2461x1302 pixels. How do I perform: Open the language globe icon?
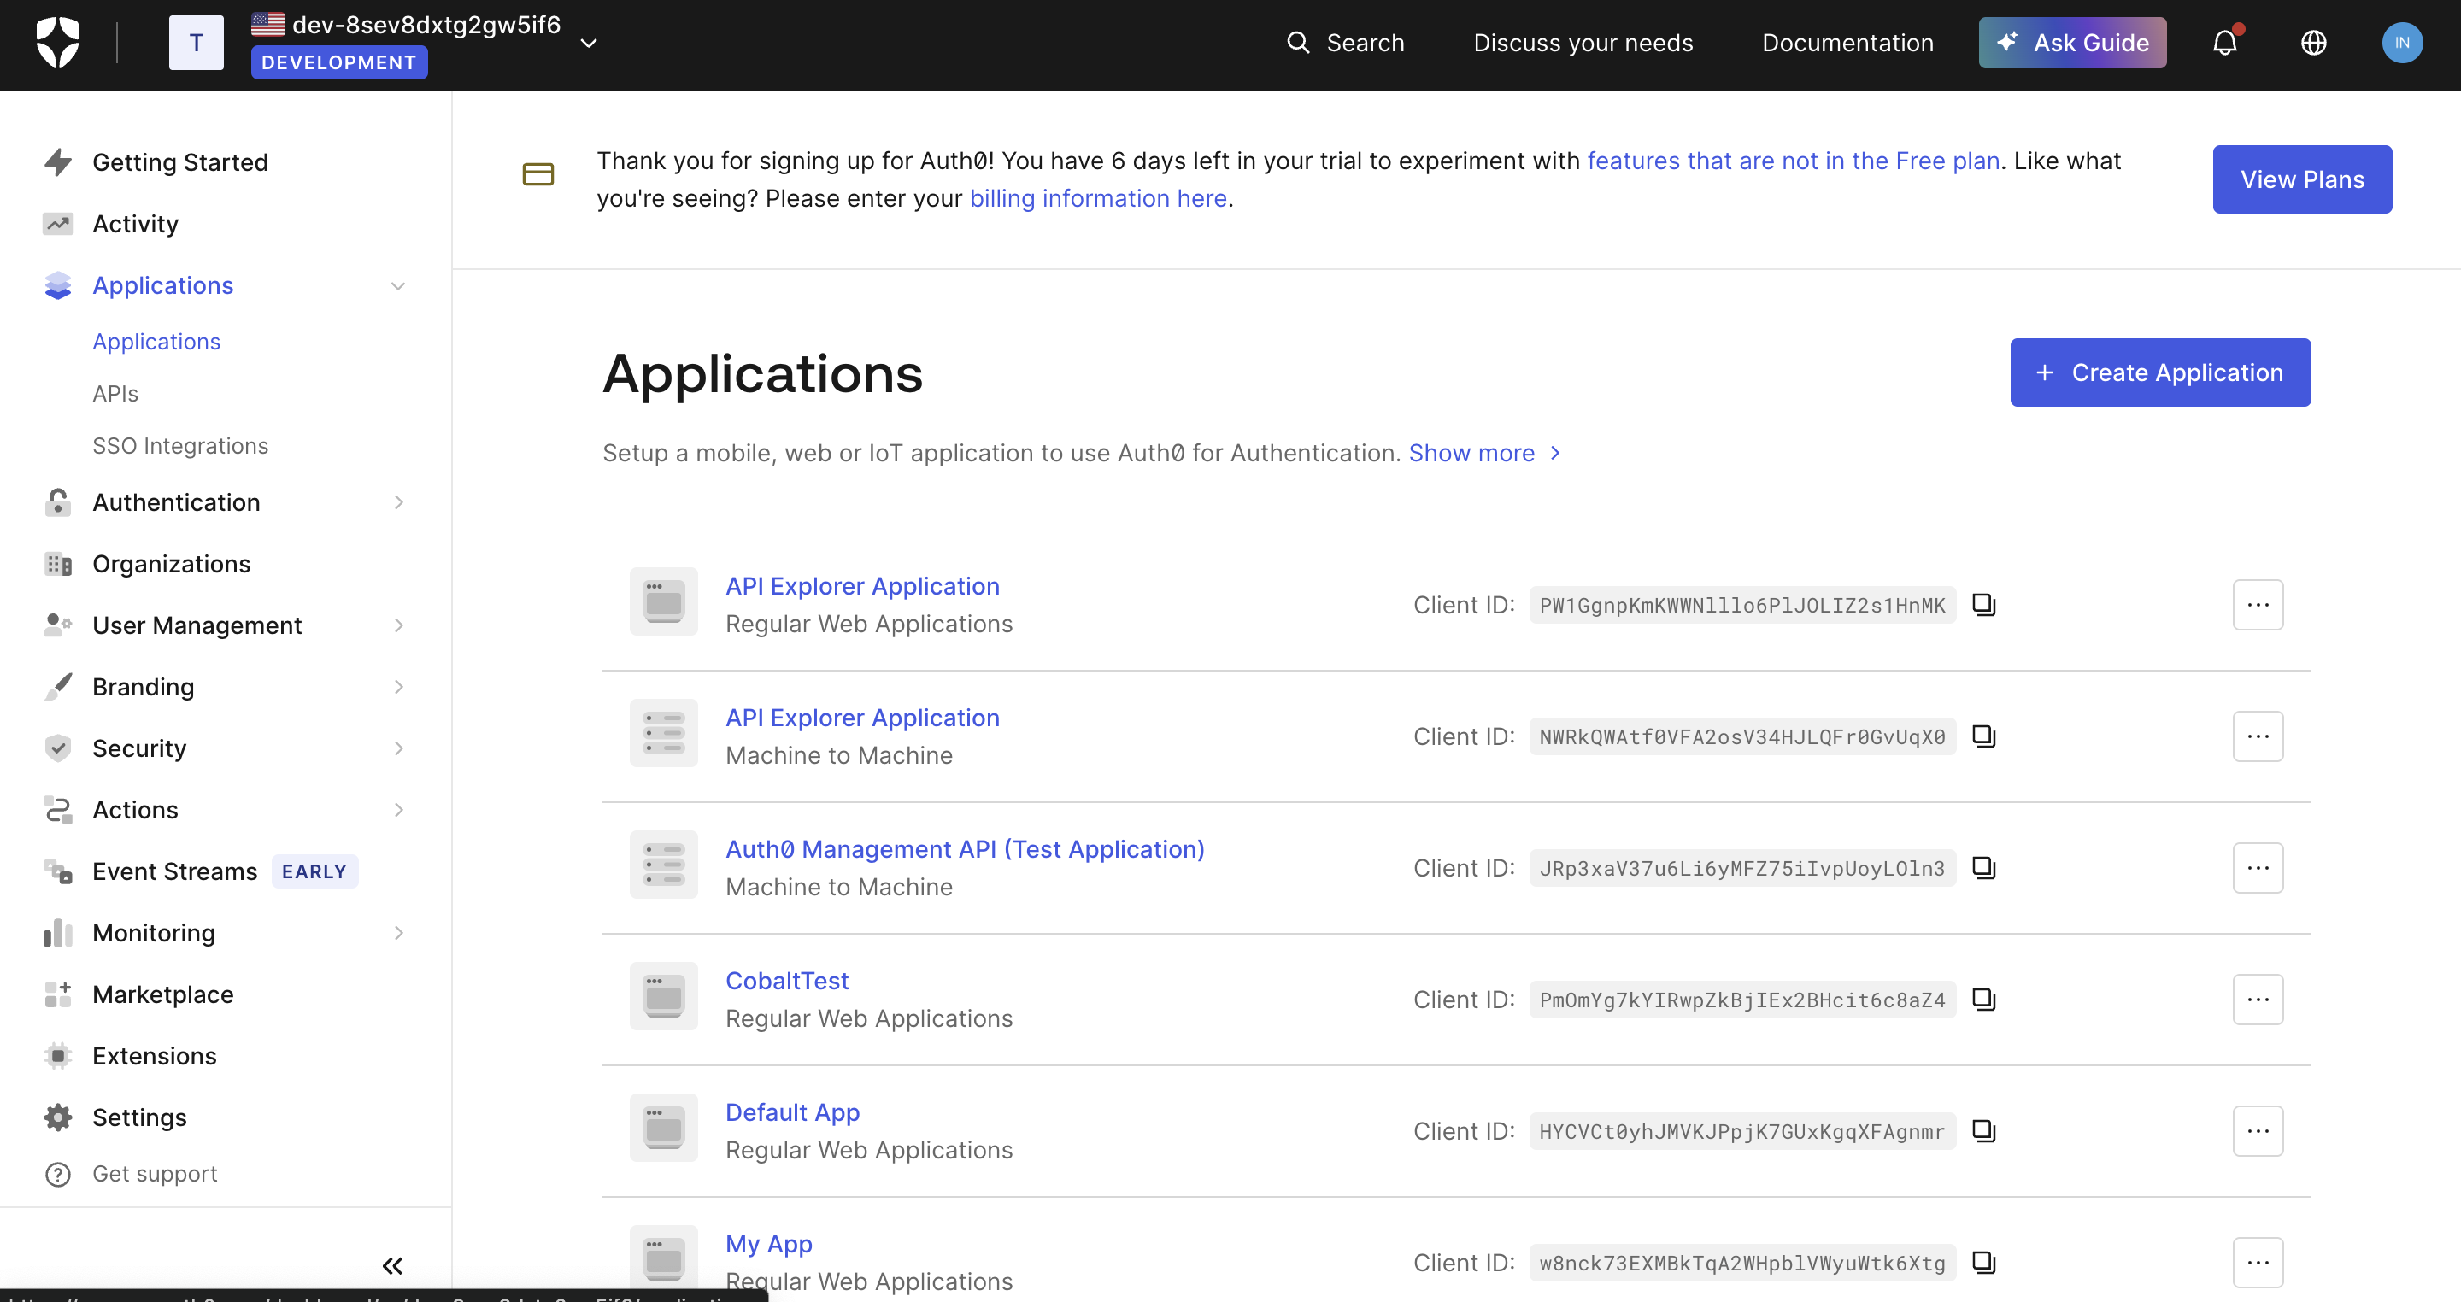point(2313,43)
